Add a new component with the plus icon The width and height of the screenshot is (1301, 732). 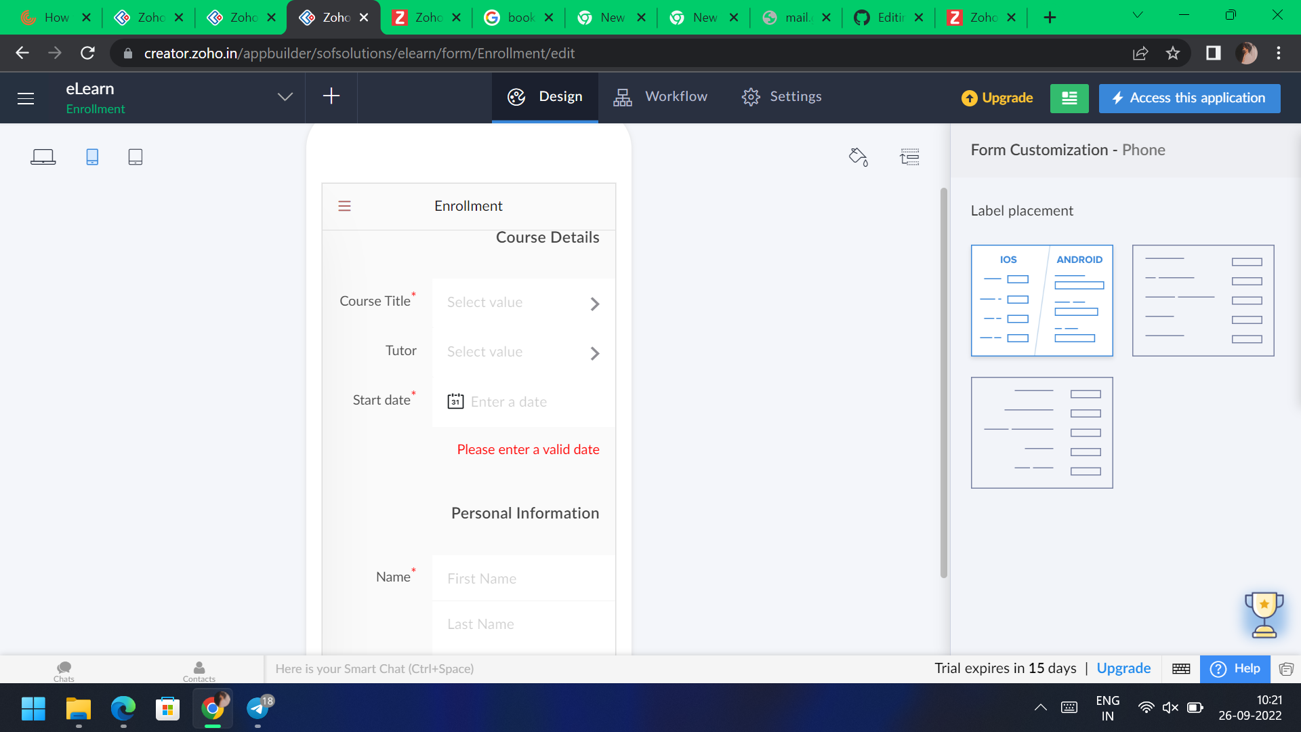pos(331,96)
